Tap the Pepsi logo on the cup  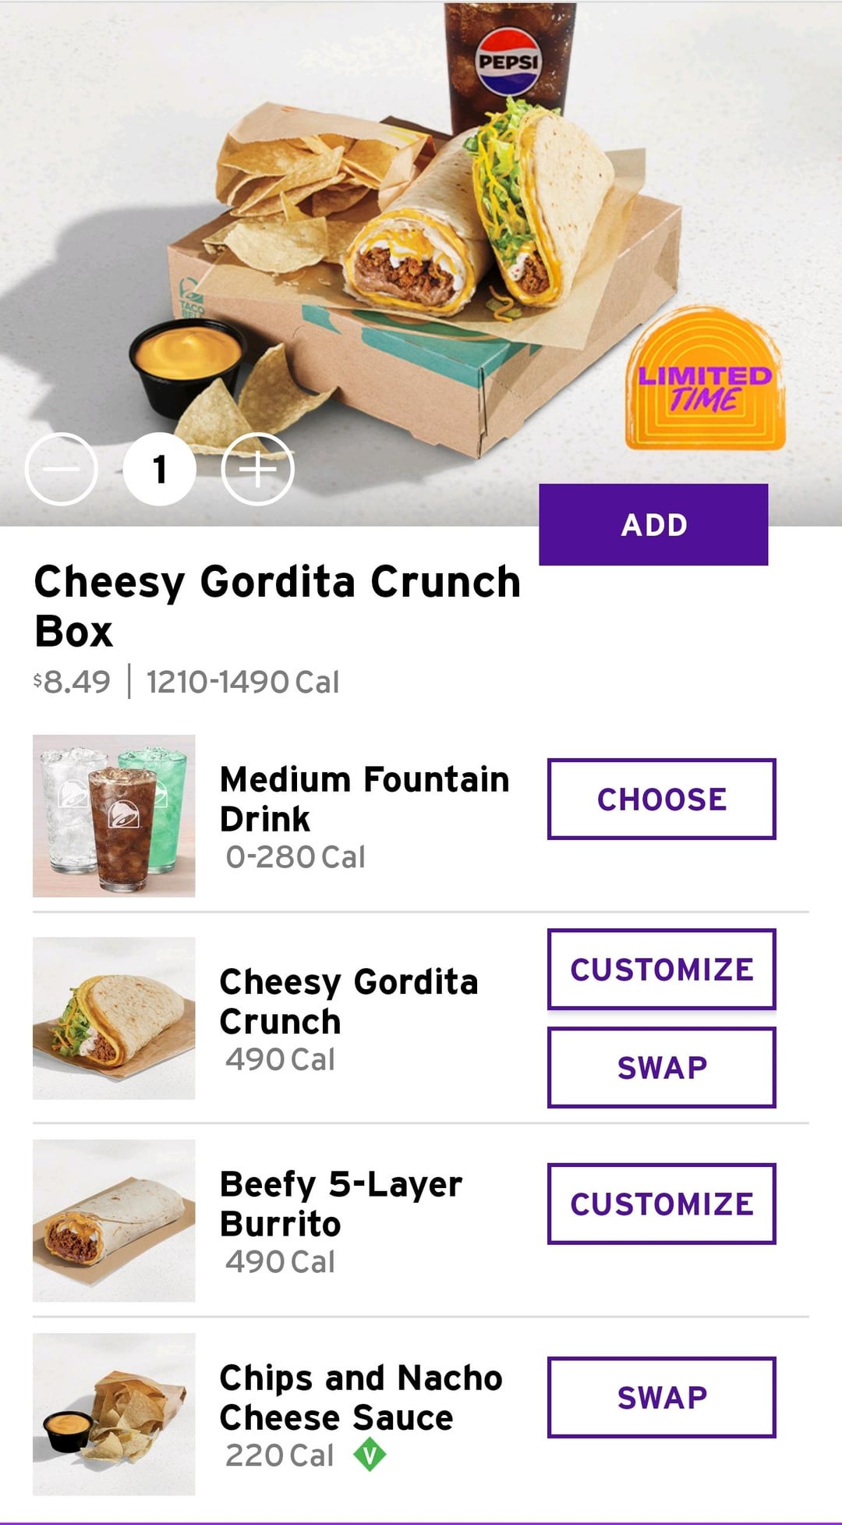pos(509,61)
